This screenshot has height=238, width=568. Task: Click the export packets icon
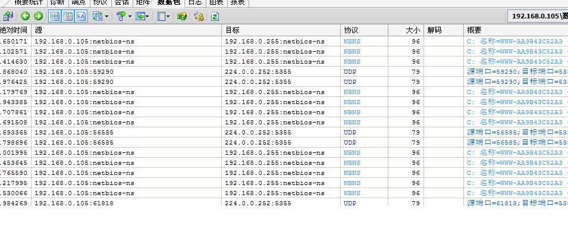point(182,16)
